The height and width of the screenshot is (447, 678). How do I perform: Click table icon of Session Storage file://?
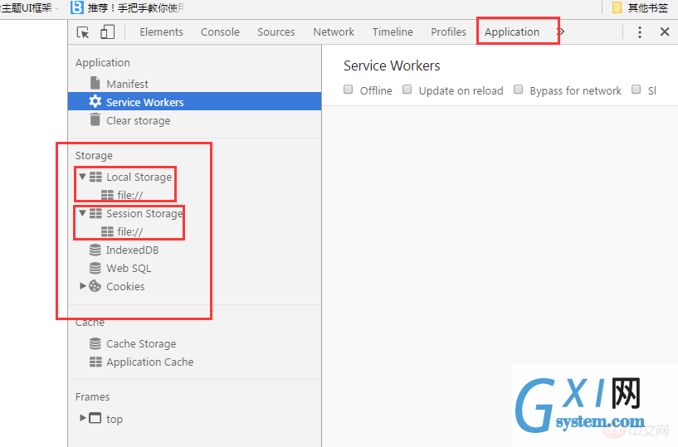click(107, 231)
